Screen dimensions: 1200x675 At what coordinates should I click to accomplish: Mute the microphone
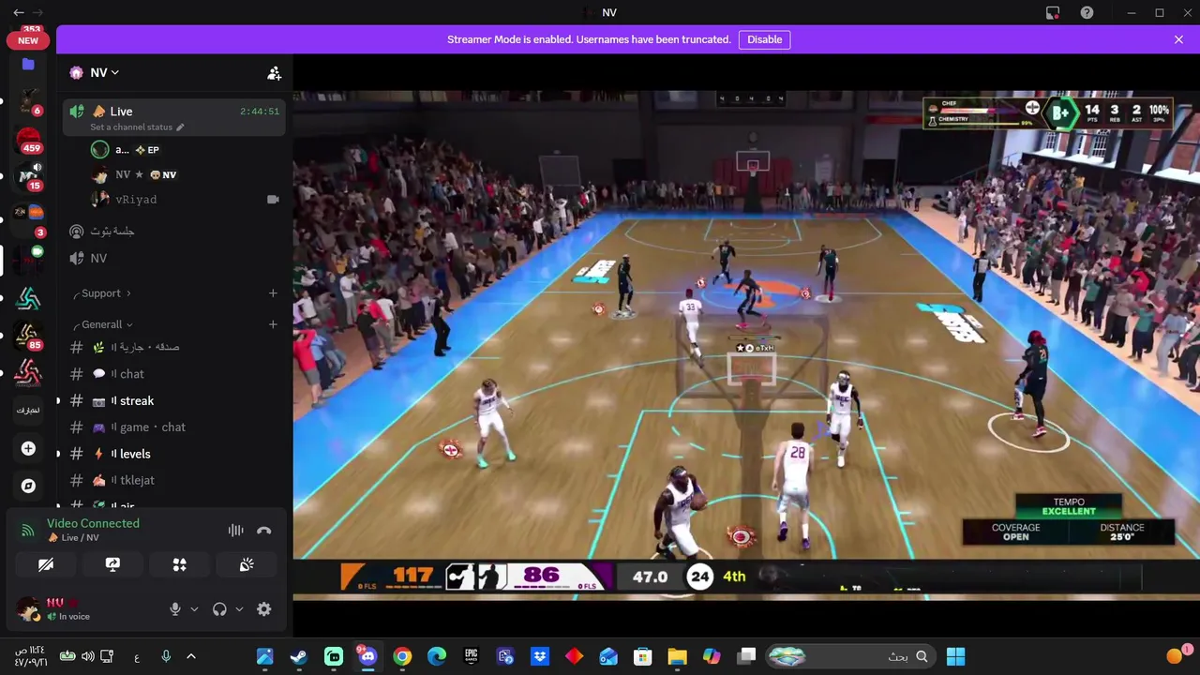[174, 609]
